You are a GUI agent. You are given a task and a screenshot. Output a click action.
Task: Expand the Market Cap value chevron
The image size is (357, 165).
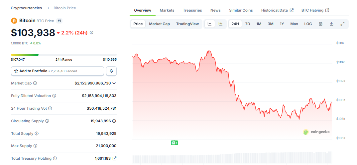coord(114,83)
